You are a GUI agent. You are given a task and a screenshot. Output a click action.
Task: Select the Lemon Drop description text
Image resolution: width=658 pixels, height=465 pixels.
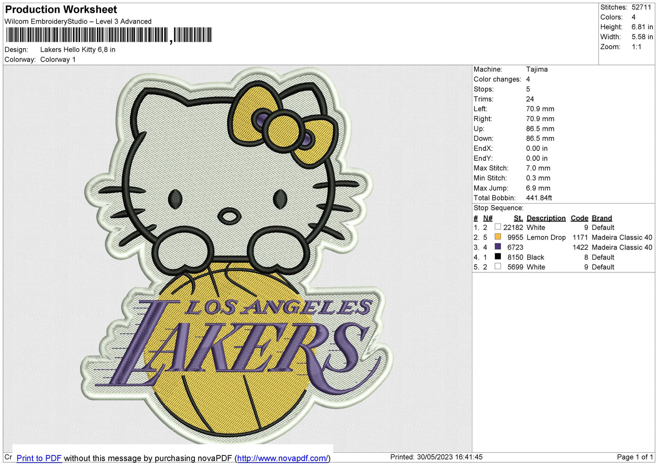pos(546,238)
